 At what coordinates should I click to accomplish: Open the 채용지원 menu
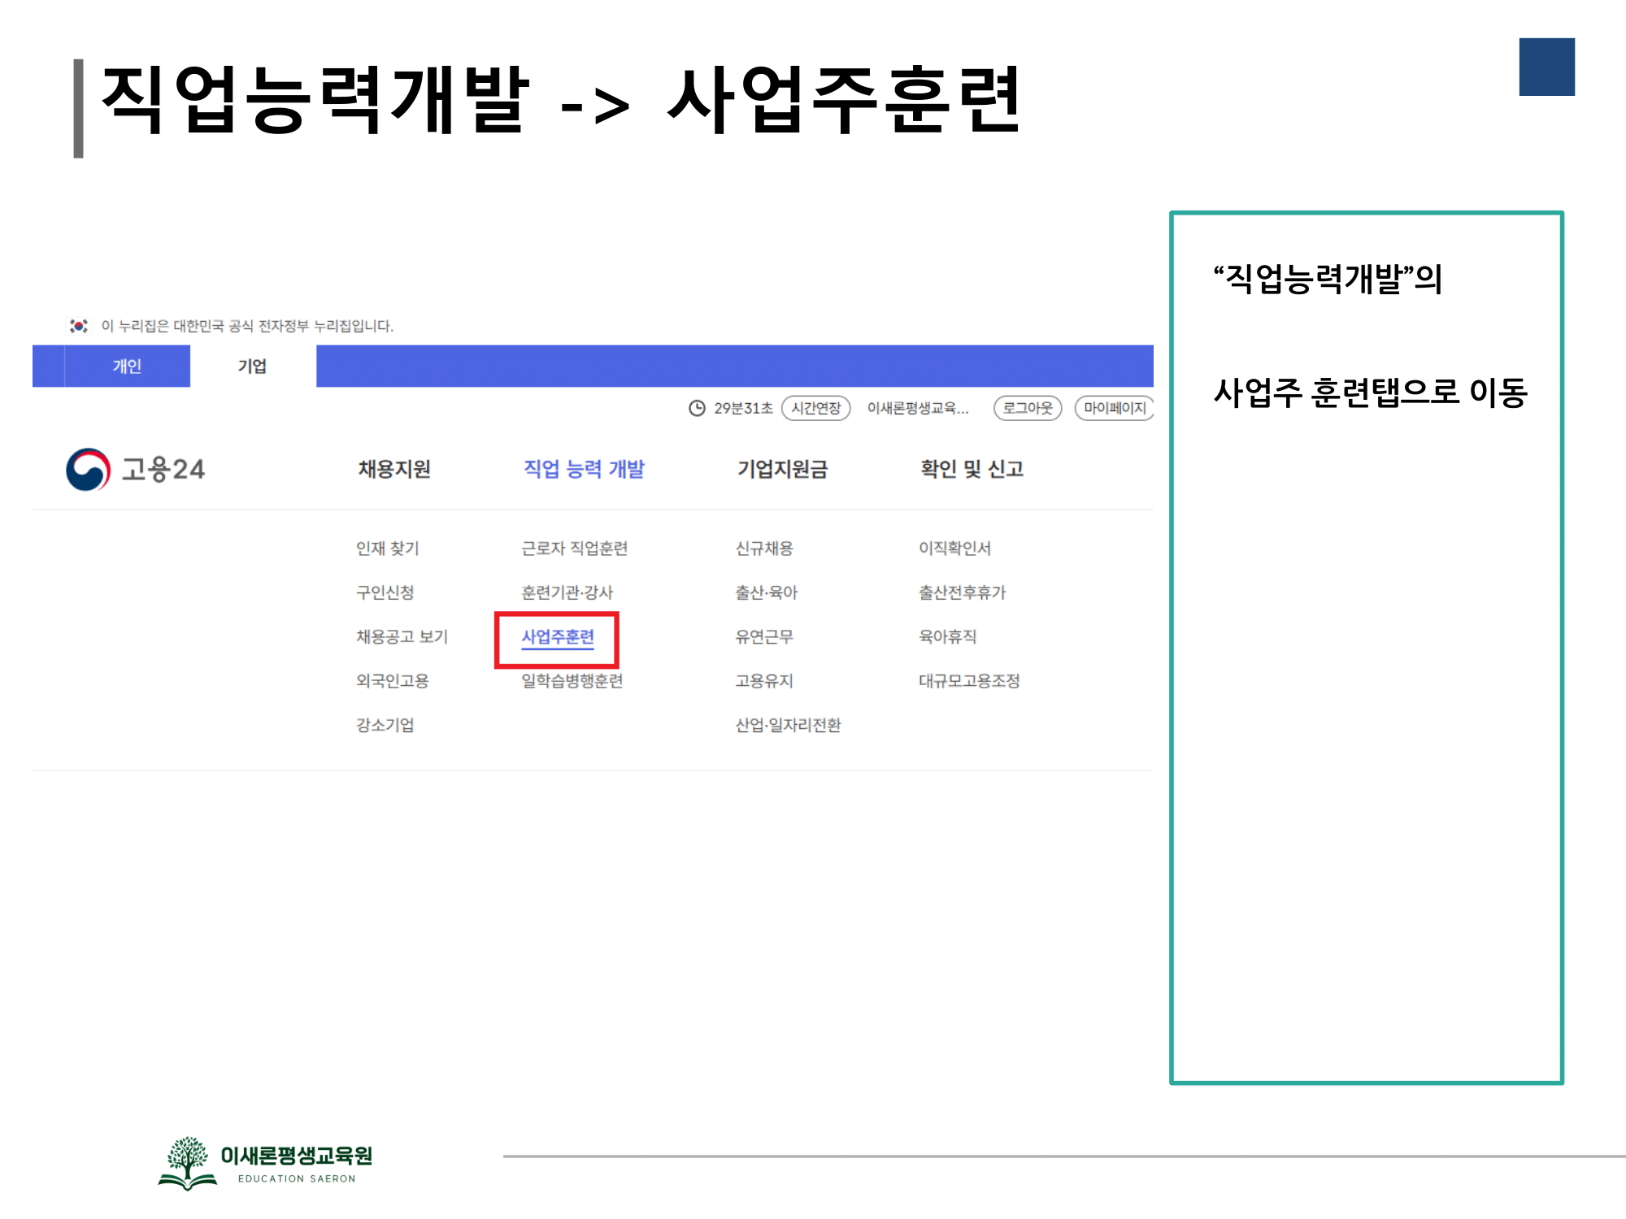click(394, 469)
